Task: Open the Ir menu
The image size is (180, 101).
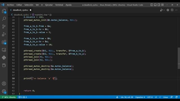Action: 42,5
